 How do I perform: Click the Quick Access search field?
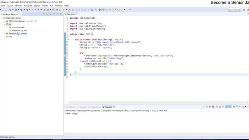click(x=234, y=10)
